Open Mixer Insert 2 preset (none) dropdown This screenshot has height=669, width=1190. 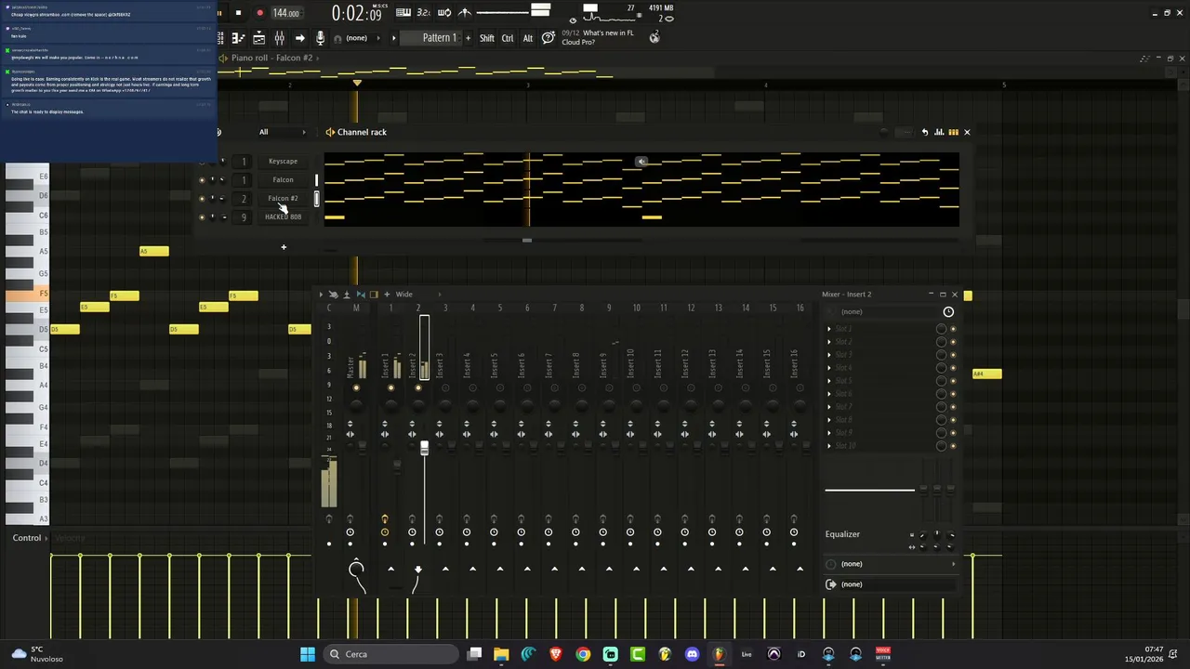[883, 311]
